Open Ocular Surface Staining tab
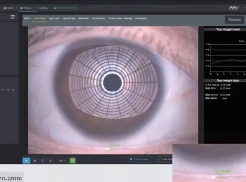246x182 pixels. click(x=120, y=18)
